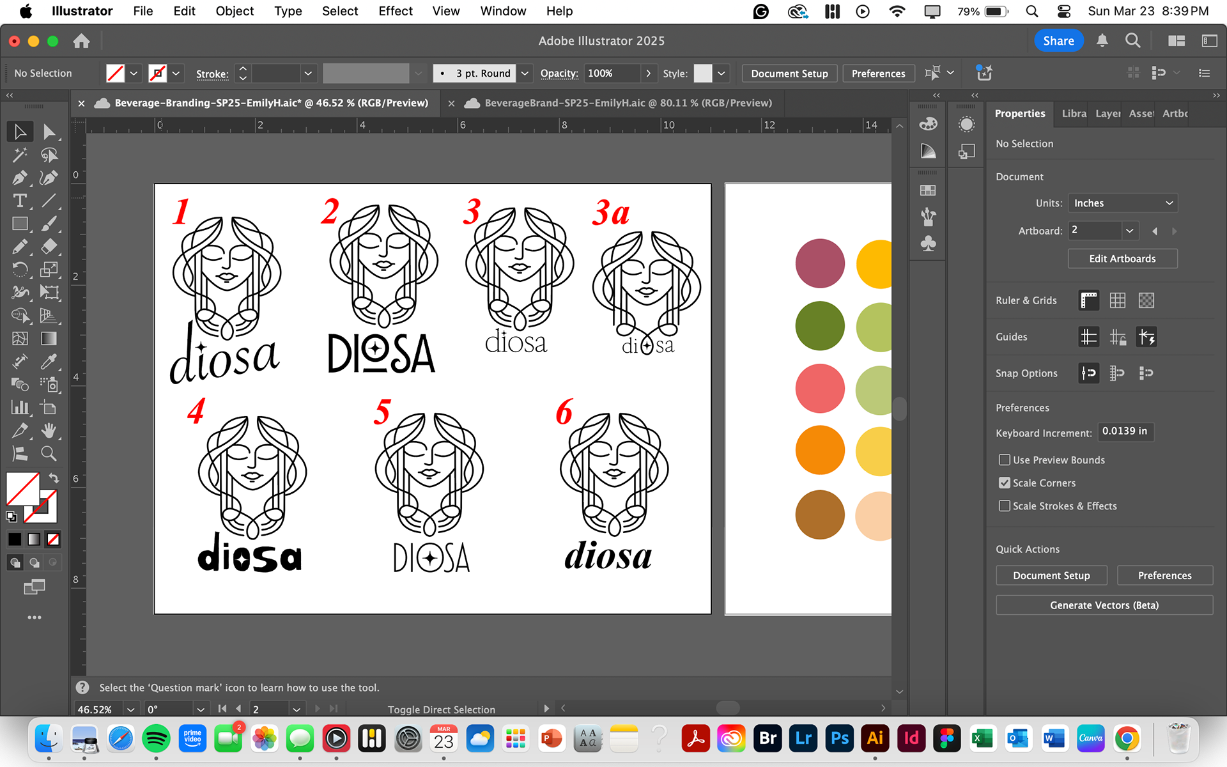Select the Zoom tool
This screenshot has width=1227, height=767.
click(49, 454)
